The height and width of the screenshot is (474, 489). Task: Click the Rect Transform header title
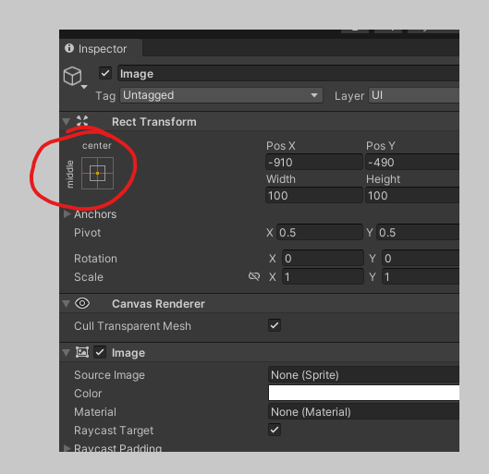154,122
